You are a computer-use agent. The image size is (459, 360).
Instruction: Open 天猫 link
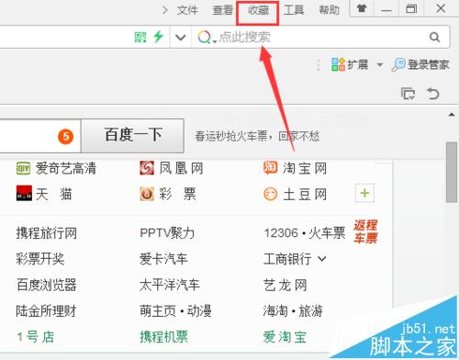click(54, 194)
